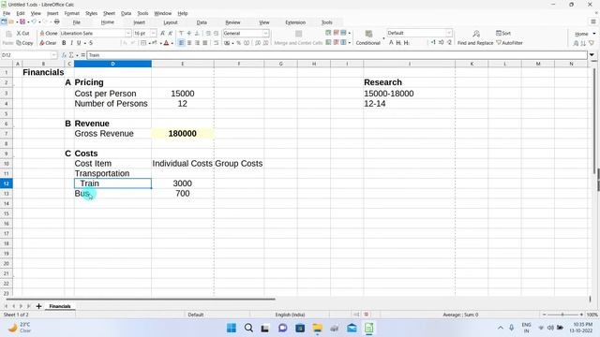This screenshot has height=337, width=600.
Task: Click the increase font size icon
Action: click(x=162, y=34)
